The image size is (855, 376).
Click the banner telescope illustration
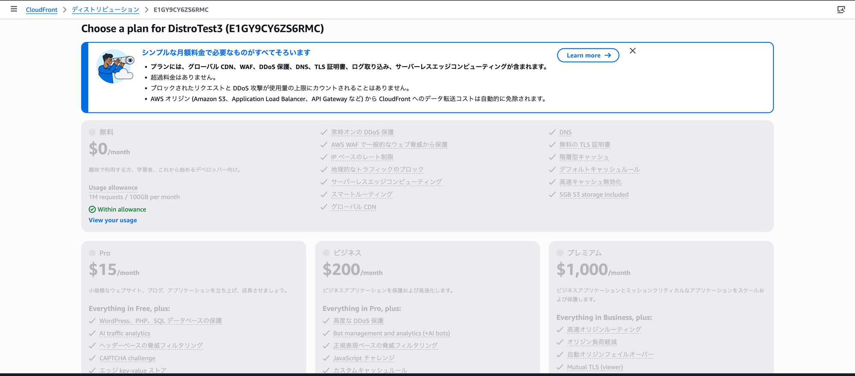(x=115, y=66)
